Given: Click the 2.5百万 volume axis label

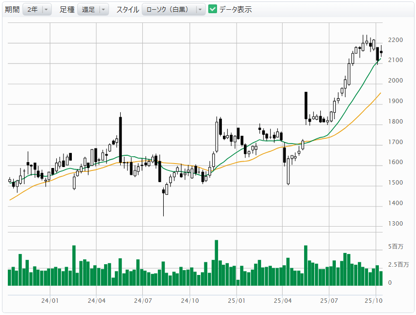Looking at the screenshot, I should (x=398, y=264).
